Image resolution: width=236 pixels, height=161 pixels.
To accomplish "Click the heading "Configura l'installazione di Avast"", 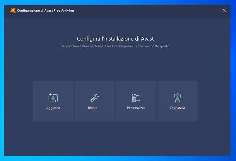I will click(115, 39).
